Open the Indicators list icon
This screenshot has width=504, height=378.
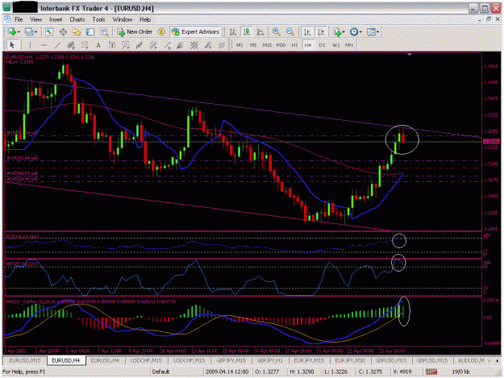coord(337,31)
